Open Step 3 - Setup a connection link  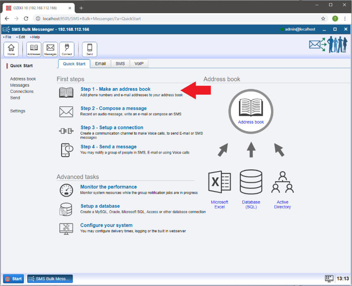click(112, 128)
